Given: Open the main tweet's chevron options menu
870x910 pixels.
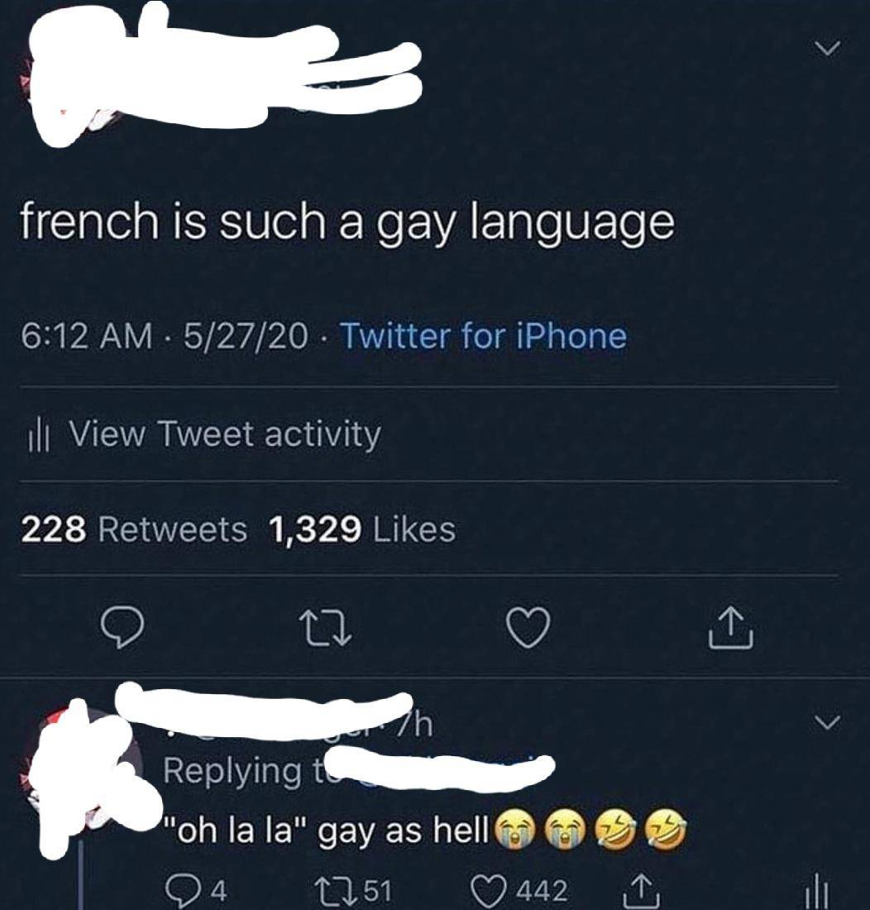Looking at the screenshot, I should [x=825, y=48].
